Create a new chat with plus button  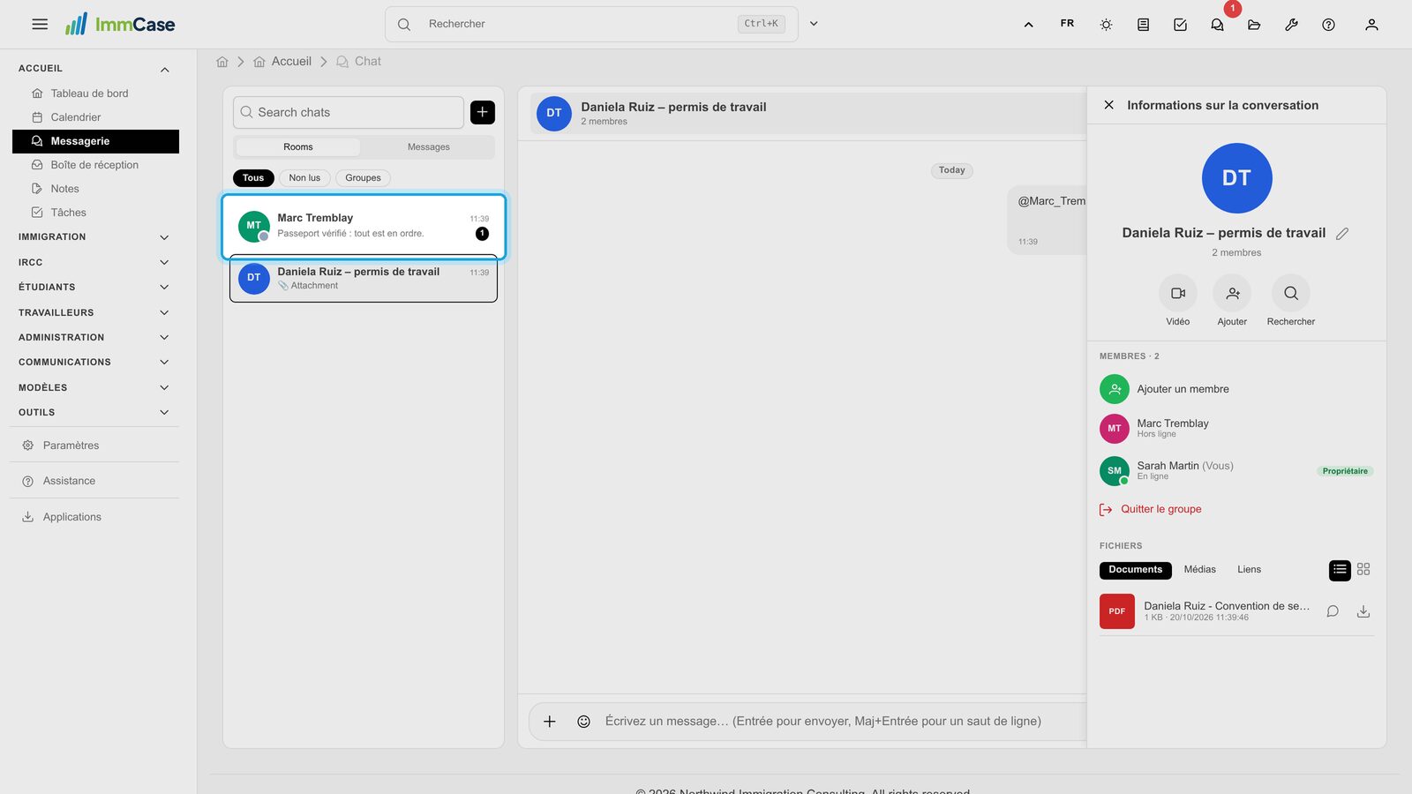coord(483,112)
